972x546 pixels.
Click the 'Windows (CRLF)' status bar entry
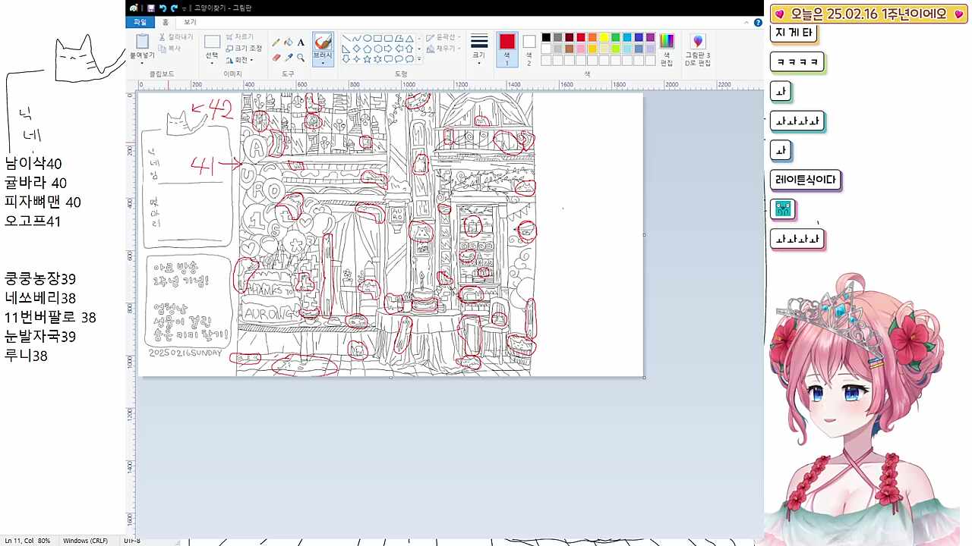[x=85, y=541]
